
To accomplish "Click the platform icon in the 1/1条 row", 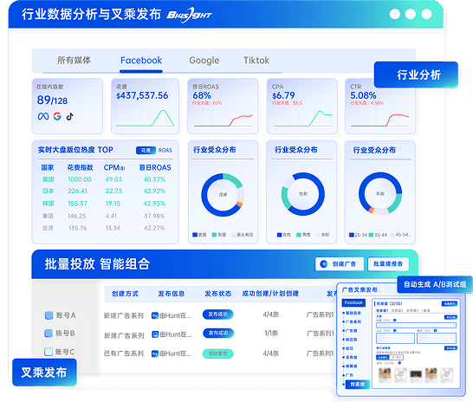I will [x=155, y=334].
